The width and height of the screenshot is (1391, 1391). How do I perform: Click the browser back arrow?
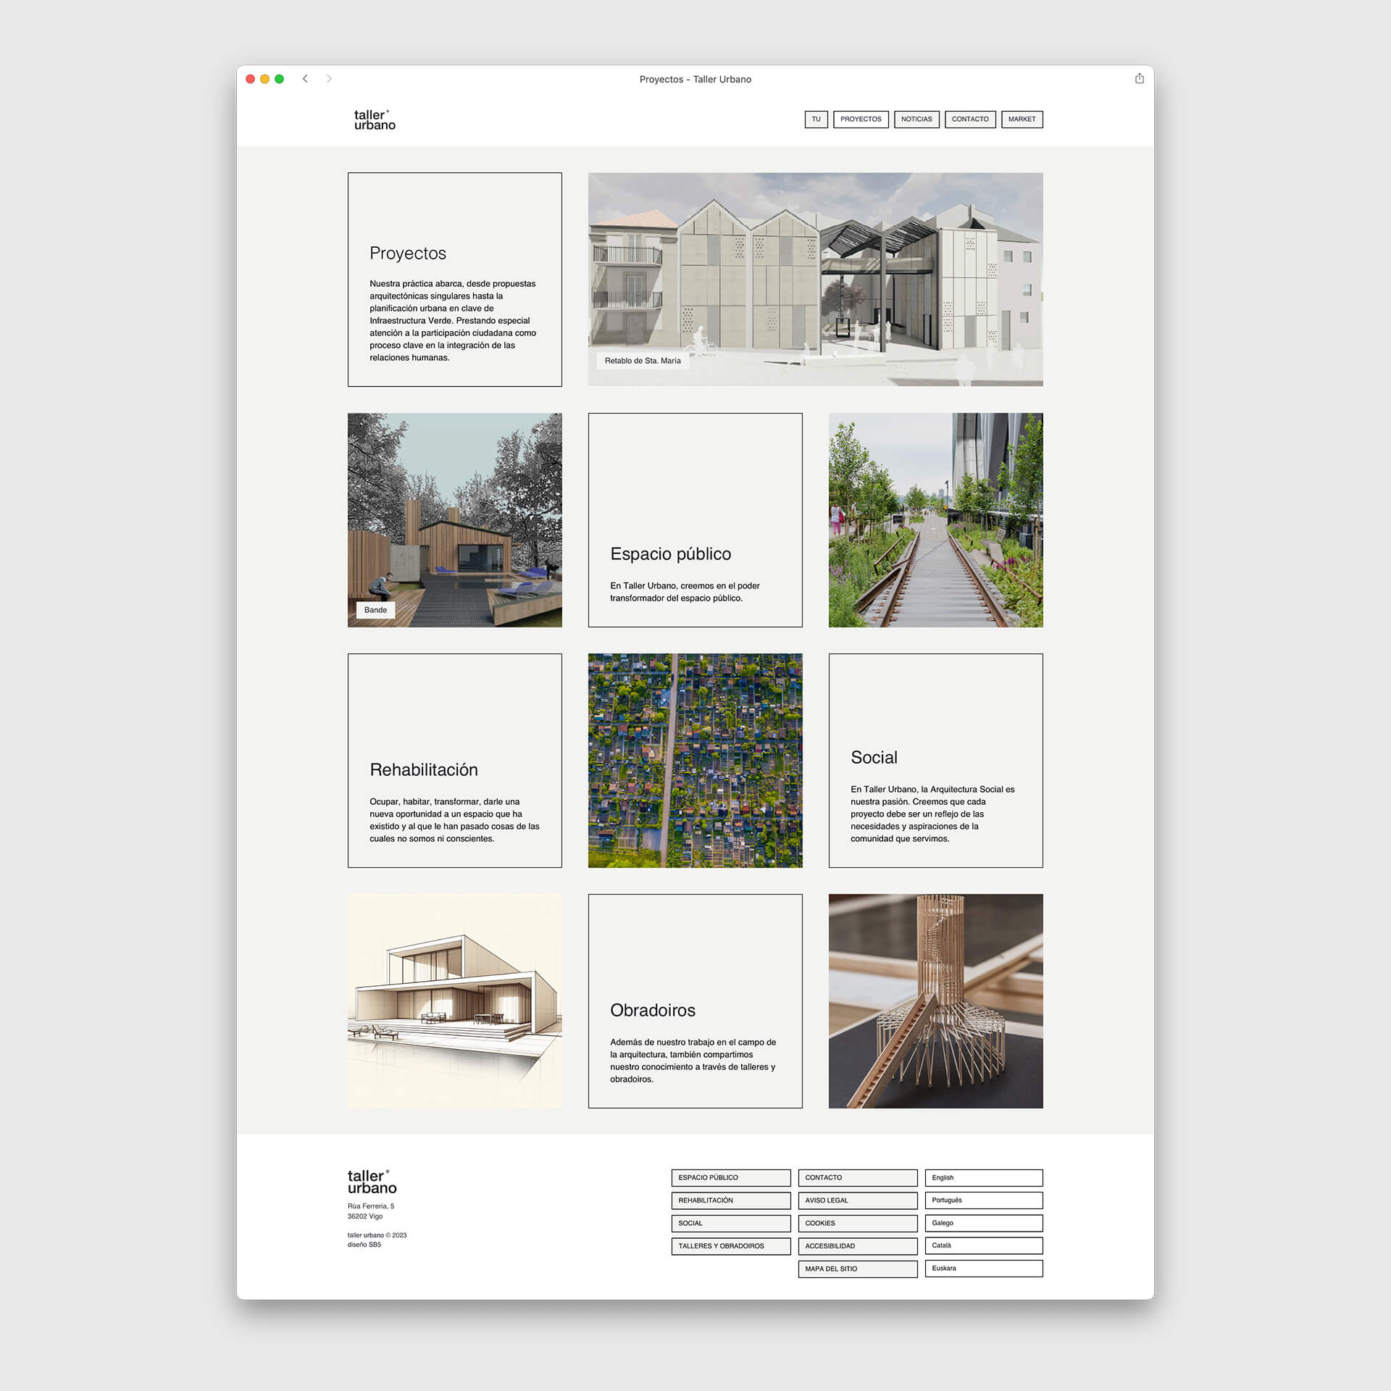pos(305,79)
